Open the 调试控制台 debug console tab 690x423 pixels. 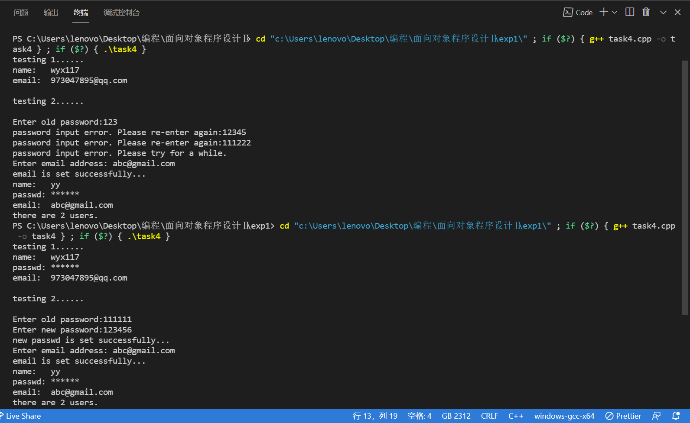pyautogui.click(x=121, y=13)
